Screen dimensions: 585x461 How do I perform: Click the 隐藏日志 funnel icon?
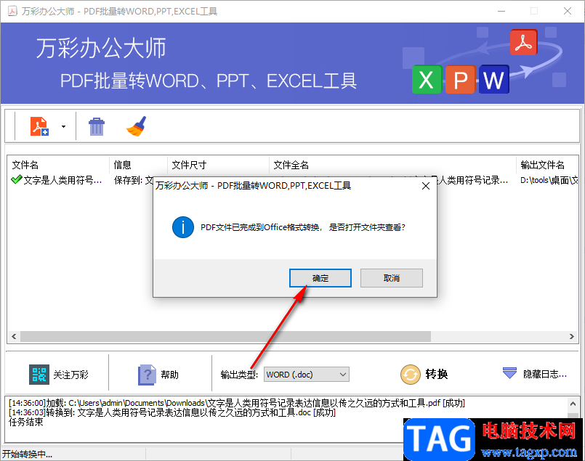(509, 373)
